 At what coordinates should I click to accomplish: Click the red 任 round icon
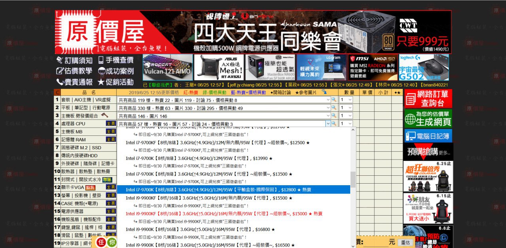click(x=102, y=242)
